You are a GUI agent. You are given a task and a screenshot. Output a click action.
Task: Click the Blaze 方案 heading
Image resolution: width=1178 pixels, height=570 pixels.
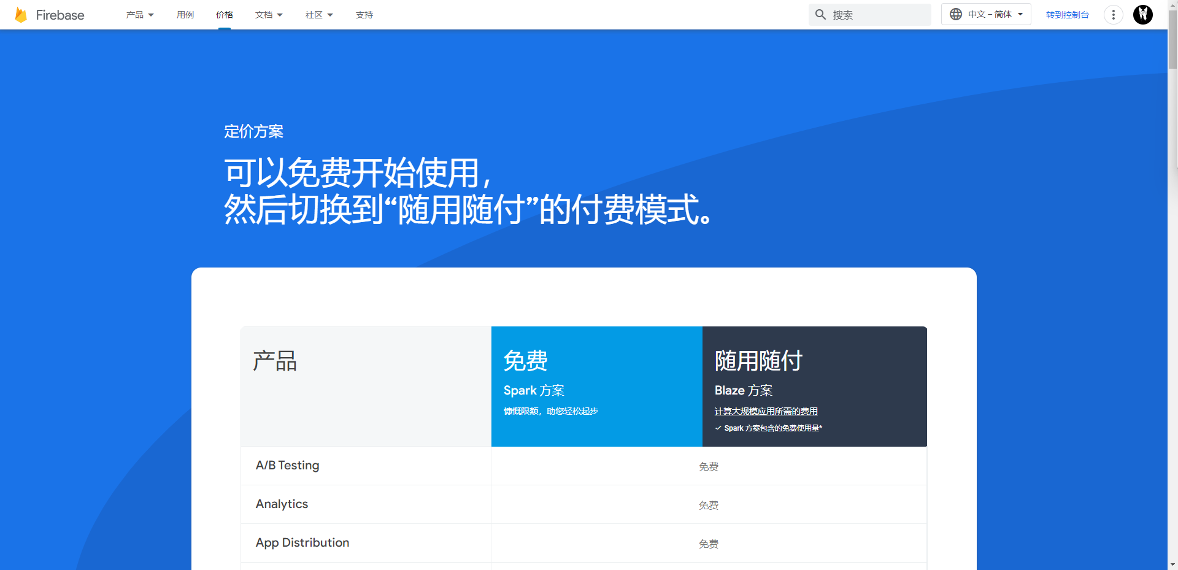point(744,390)
